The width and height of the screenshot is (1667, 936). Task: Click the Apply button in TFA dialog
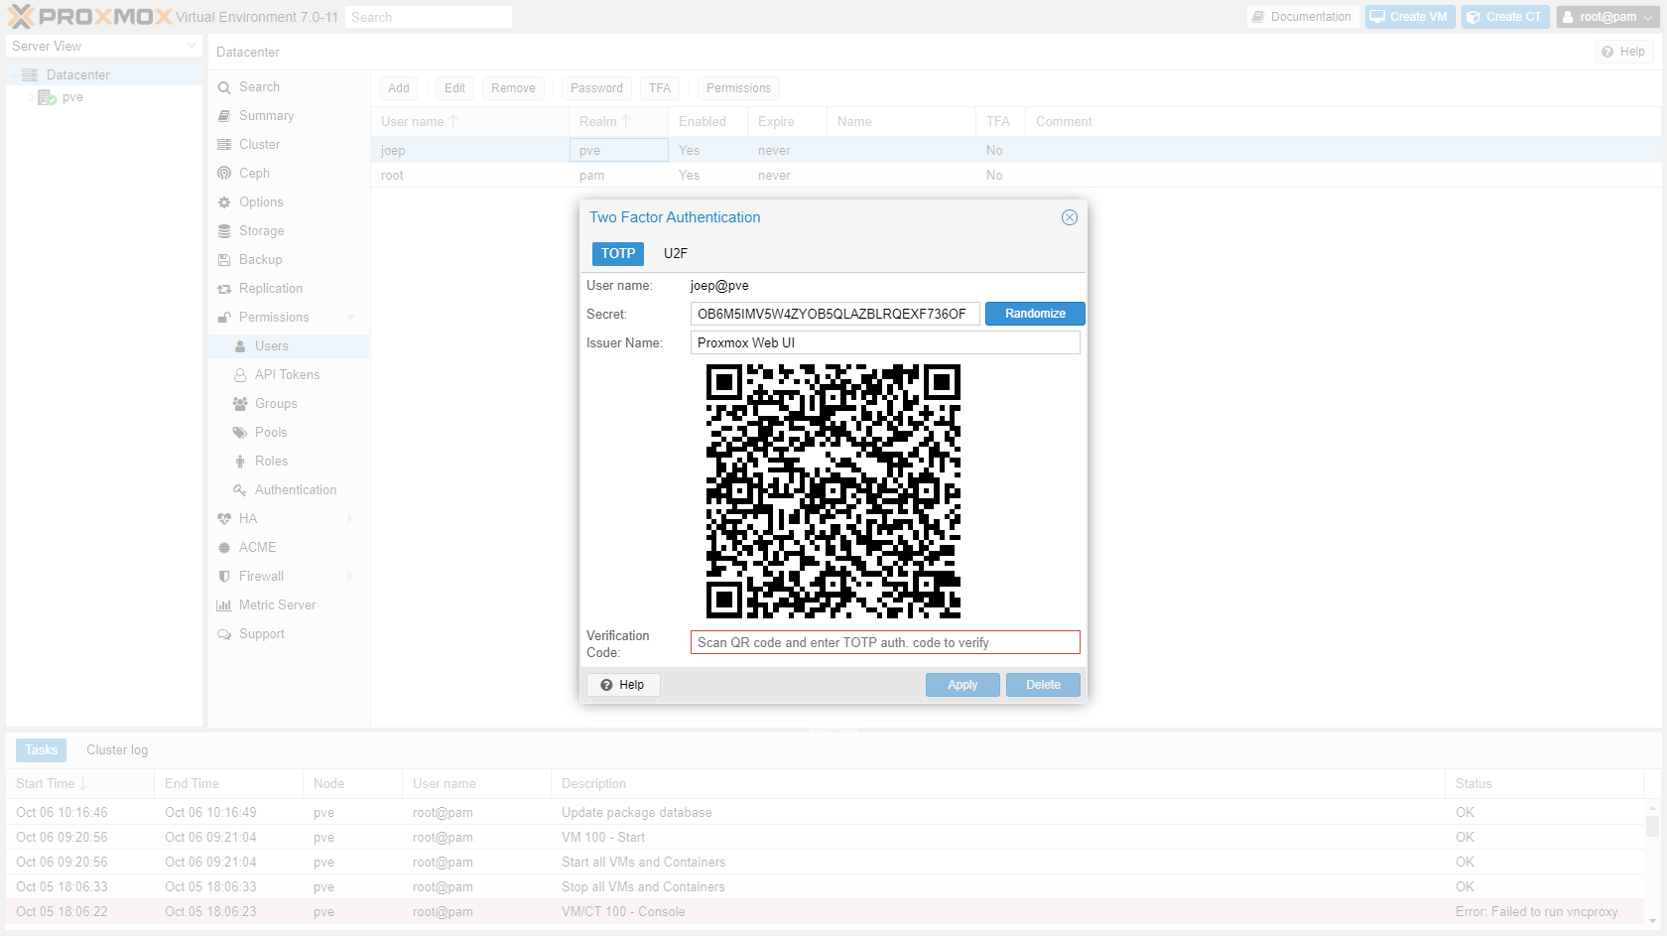(x=962, y=685)
